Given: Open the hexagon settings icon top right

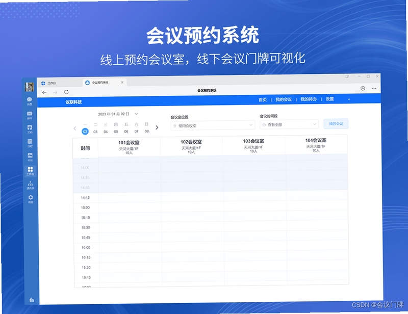Looking at the screenshot, I should pyautogui.click(x=363, y=89).
